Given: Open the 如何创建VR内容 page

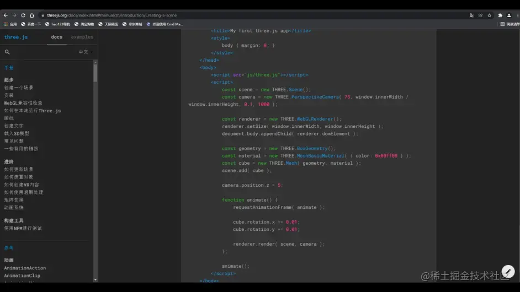Looking at the screenshot, I should pos(22,185).
